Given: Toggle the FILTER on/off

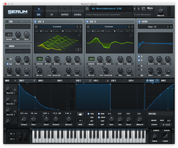Looking at the screenshot, I should (x=139, y=22).
